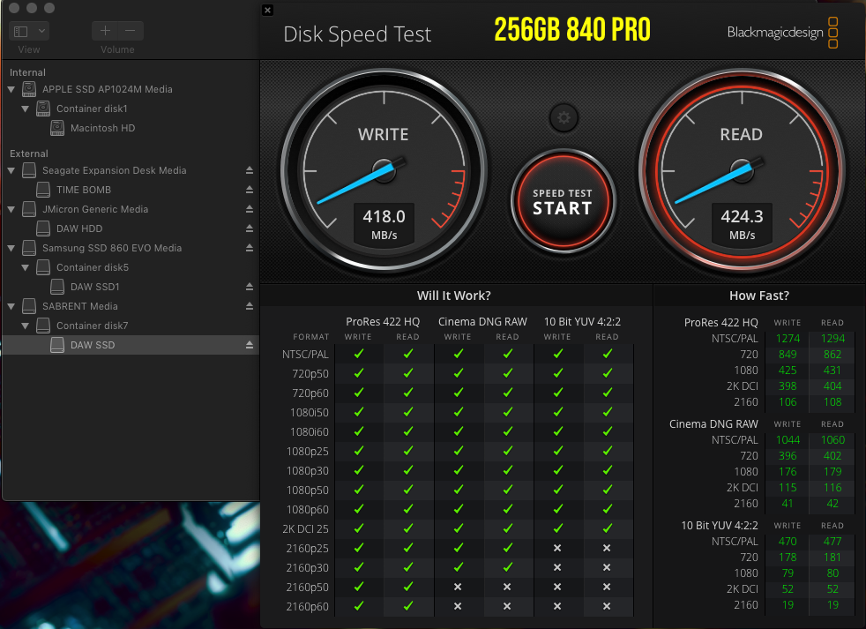Click the 10 Bit YUV 4:2:2 column header
The height and width of the screenshot is (629, 866).
pos(582,321)
